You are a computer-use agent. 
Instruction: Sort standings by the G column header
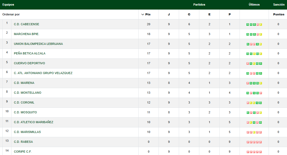(189, 14)
